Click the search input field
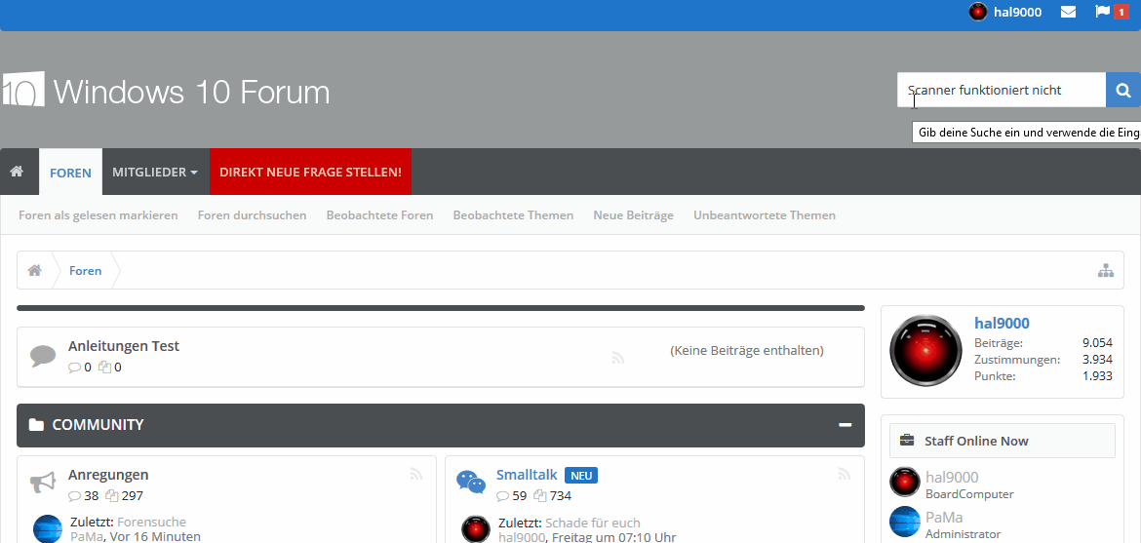This screenshot has width=1141, height=543. (1002, 91)
